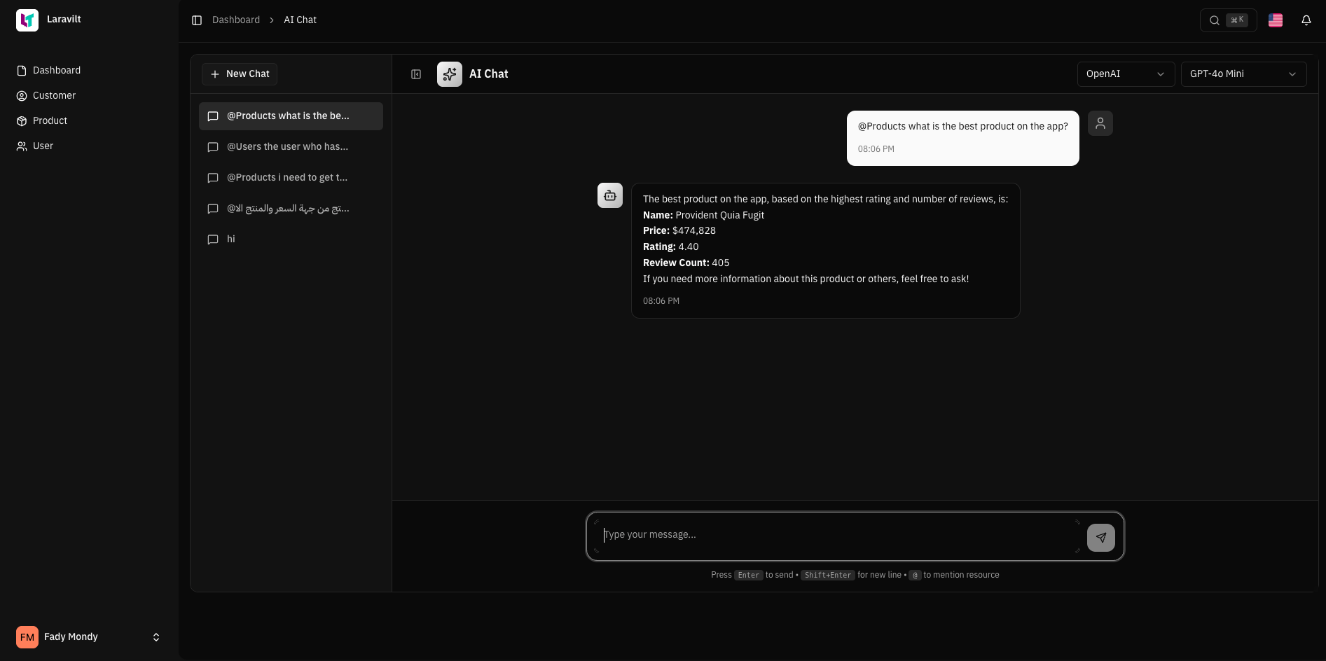The height and width of the screenshot is (661, 1326).
Task: Open the GPT-4o Mini model dropdown
Action: (x=1243, y=74)
